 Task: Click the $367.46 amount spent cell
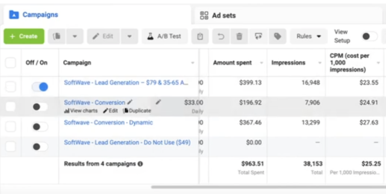250,122
